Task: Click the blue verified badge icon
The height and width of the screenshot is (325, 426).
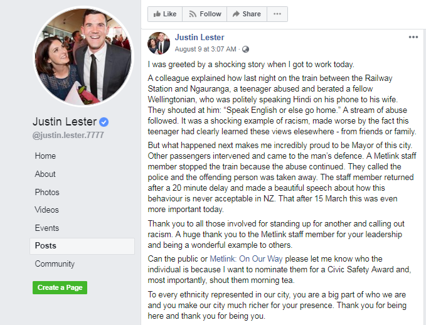Action: pos(104,122)
